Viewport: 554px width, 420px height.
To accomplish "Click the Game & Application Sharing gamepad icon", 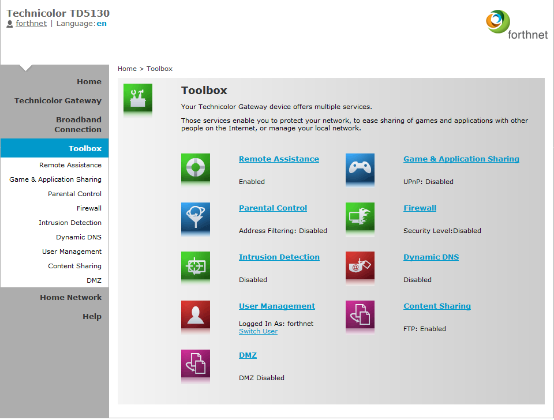I will (x=360, y=168).
